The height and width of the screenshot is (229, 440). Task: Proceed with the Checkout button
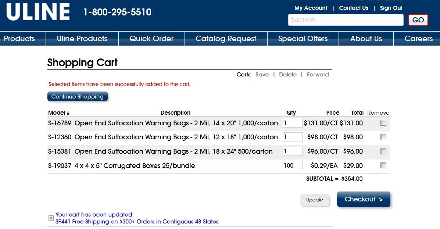[x=364, y=199]
